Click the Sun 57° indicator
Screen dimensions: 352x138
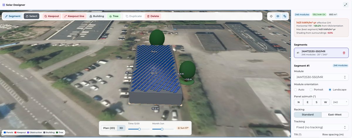coord(183,128)
